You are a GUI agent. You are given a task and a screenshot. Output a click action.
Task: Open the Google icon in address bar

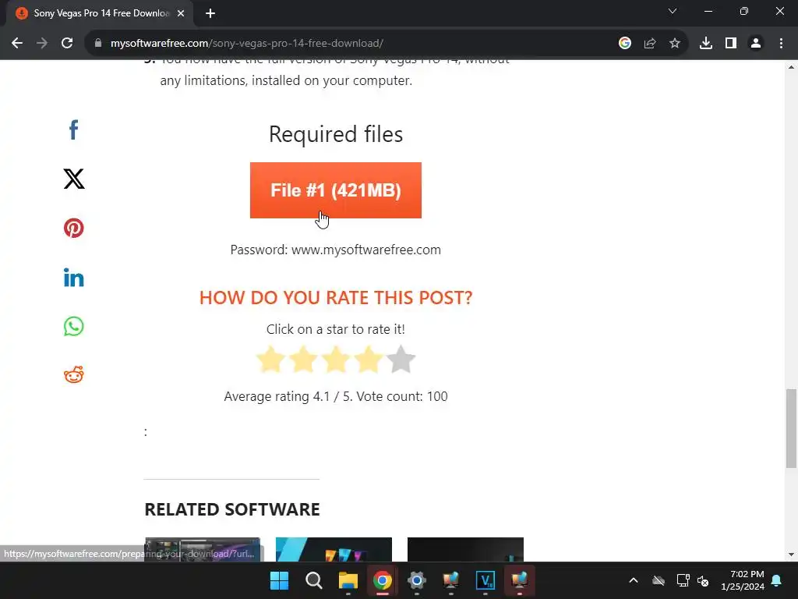click(x=625, y=44)
